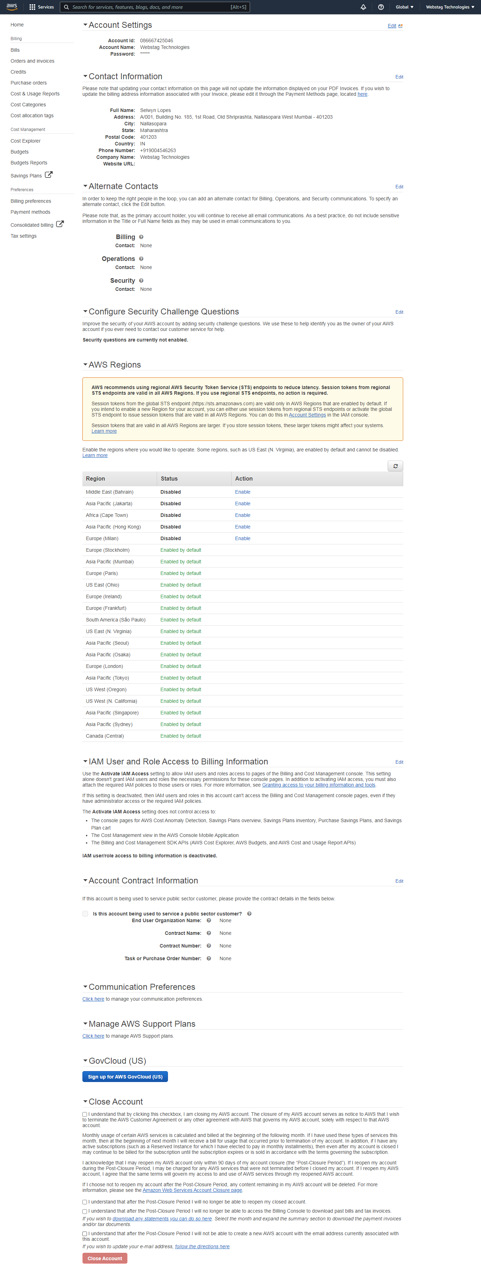Collapse the IAM User and Role Access section
This screenshot has height=1288, width=481.
pos(85,761)
